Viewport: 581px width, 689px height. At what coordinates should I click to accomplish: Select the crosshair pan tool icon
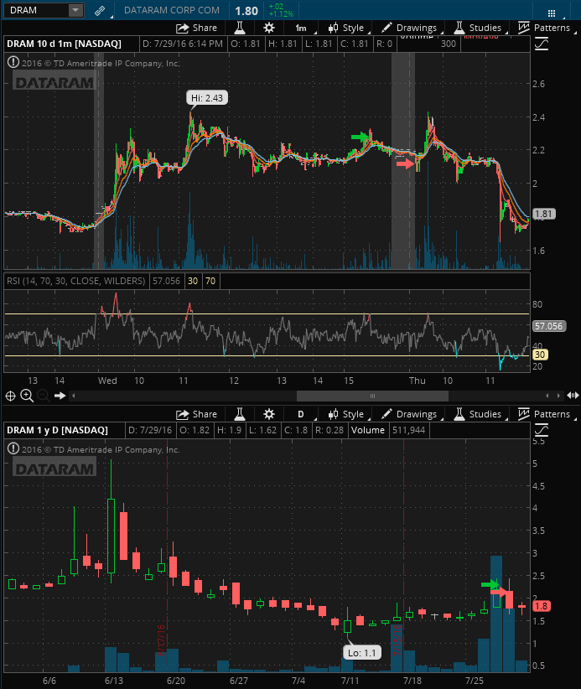[10, 396]
